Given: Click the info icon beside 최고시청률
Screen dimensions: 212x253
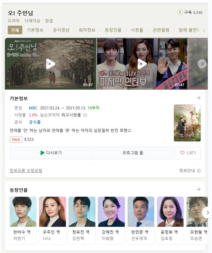Looking at the screenshot, I should [85, 115].
